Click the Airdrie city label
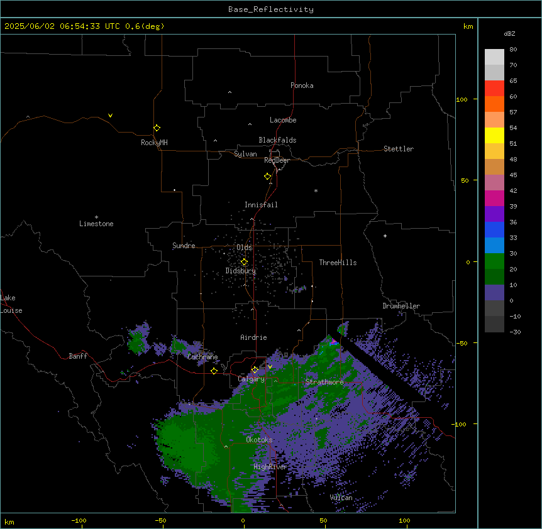542x529 pixels. coord(254,337)
